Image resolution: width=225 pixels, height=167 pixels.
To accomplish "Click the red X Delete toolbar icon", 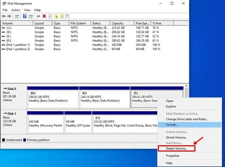I will tap(44, 16).
